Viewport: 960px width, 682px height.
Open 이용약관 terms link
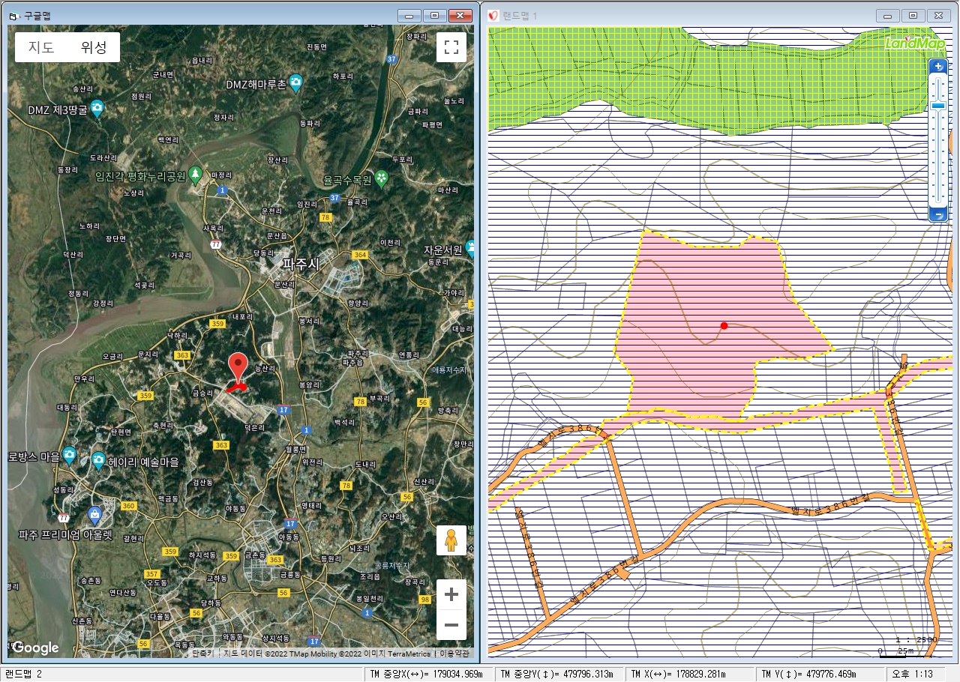click(453, 654)
